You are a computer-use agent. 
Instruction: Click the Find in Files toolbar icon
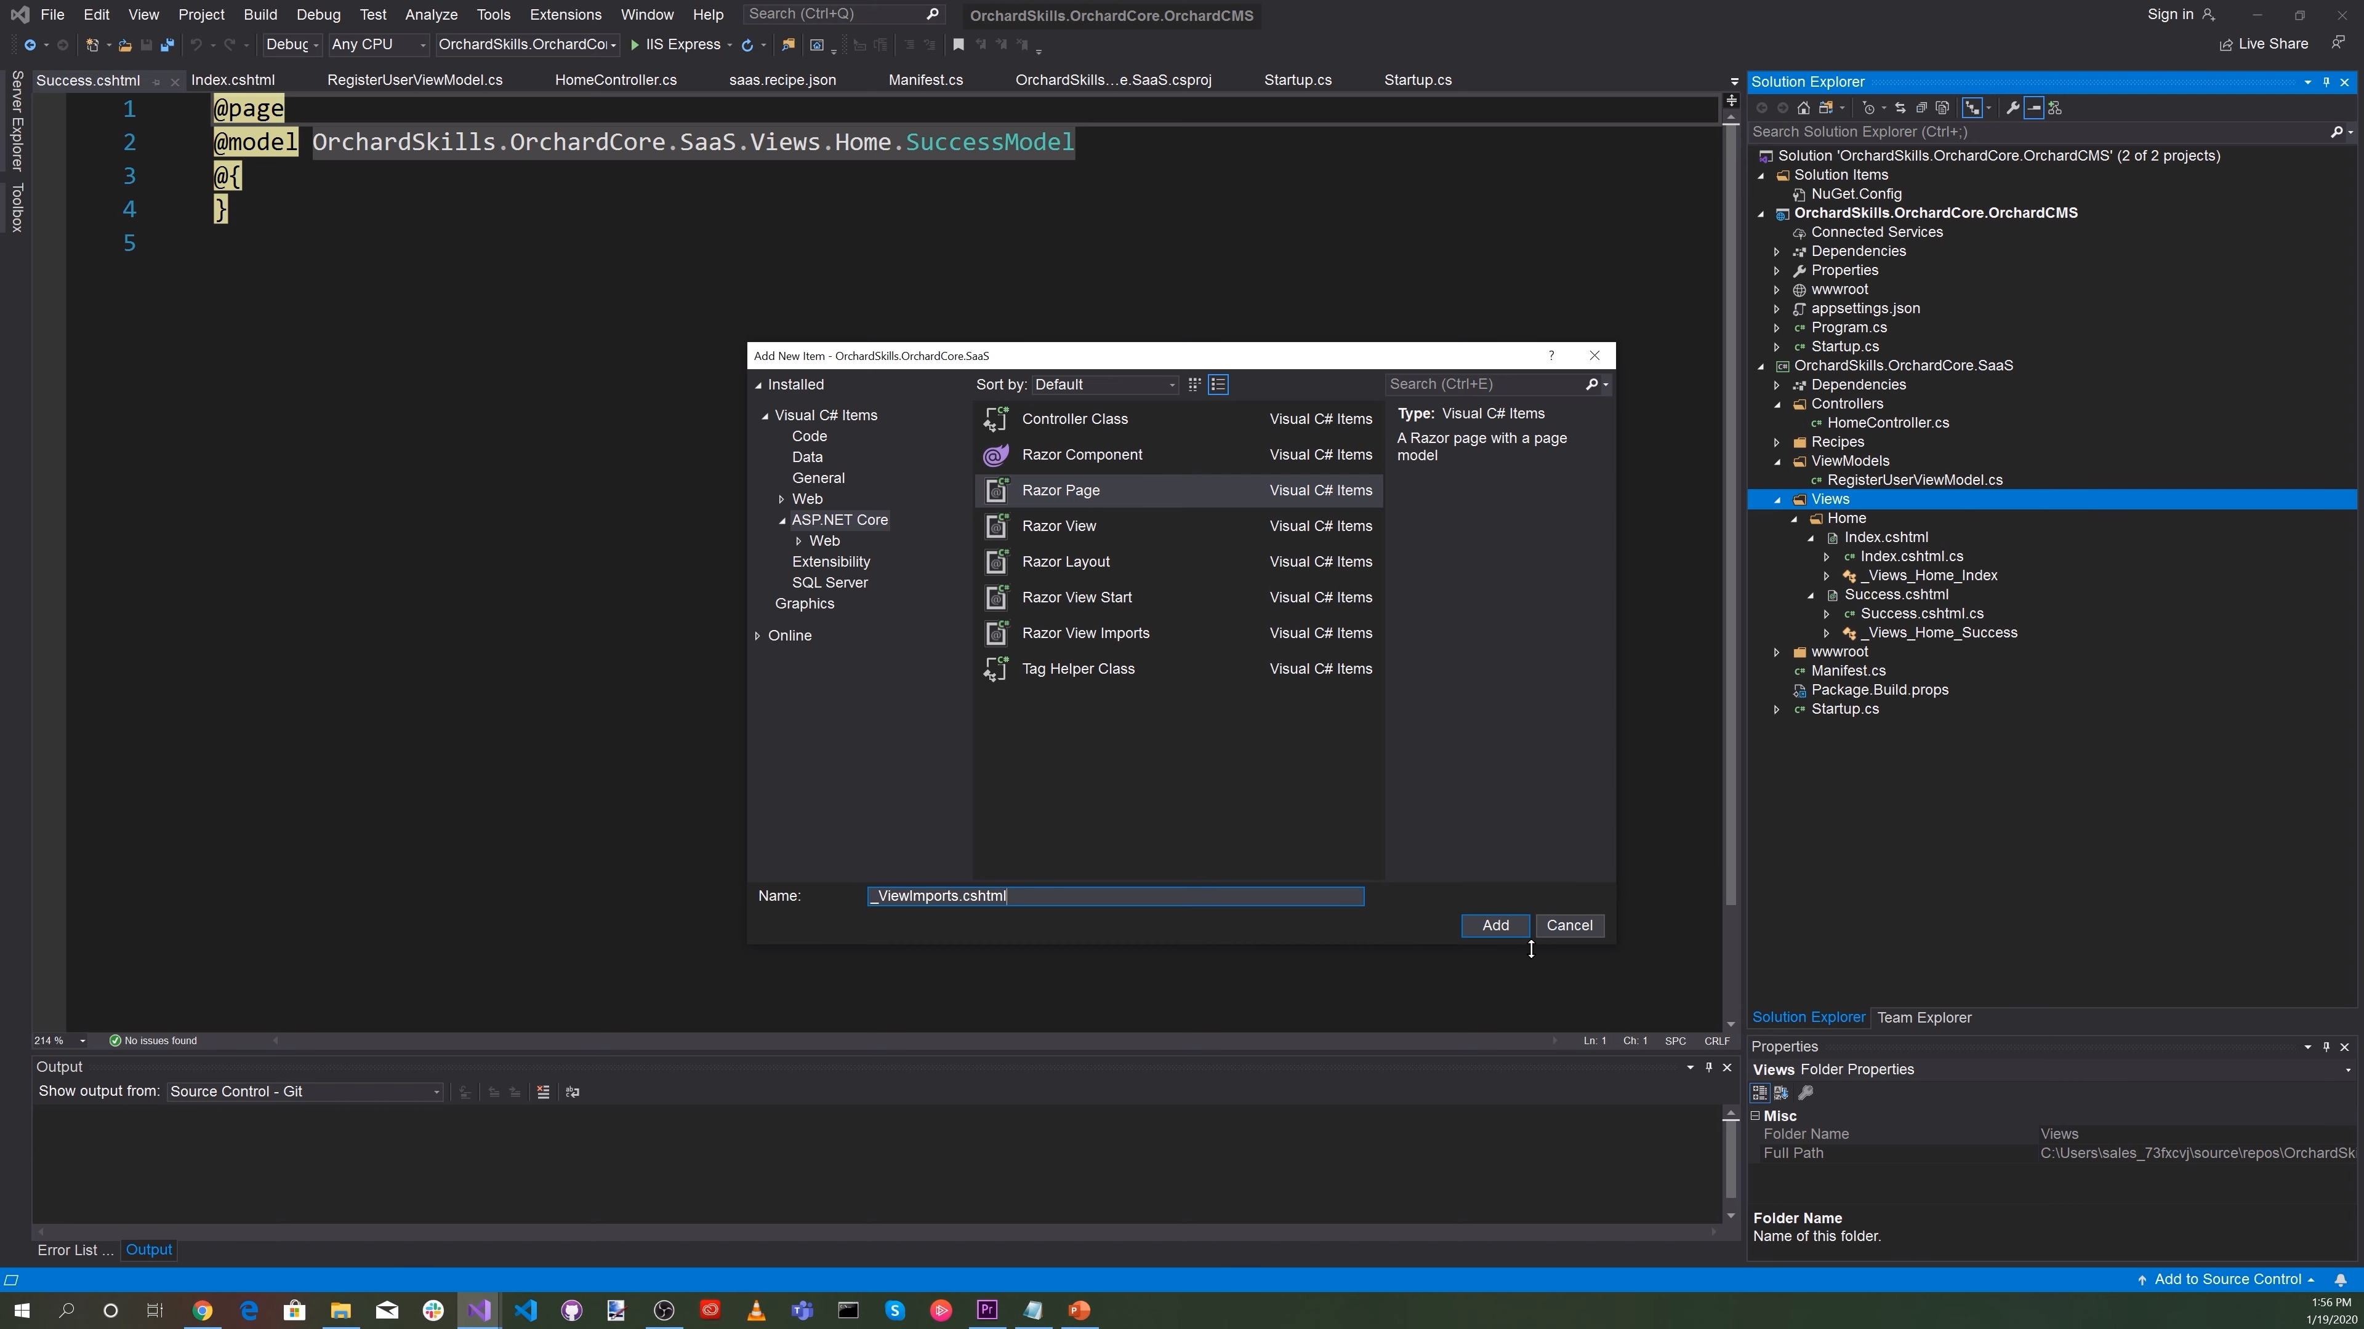coord(787,45)
